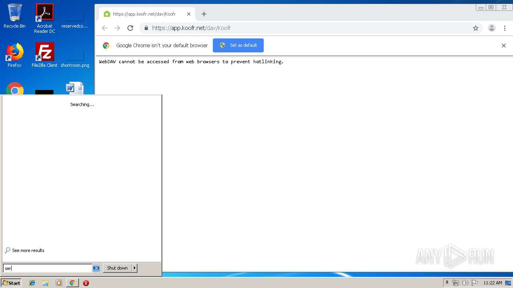Dismiss the default browser infobar

point(504,46)
